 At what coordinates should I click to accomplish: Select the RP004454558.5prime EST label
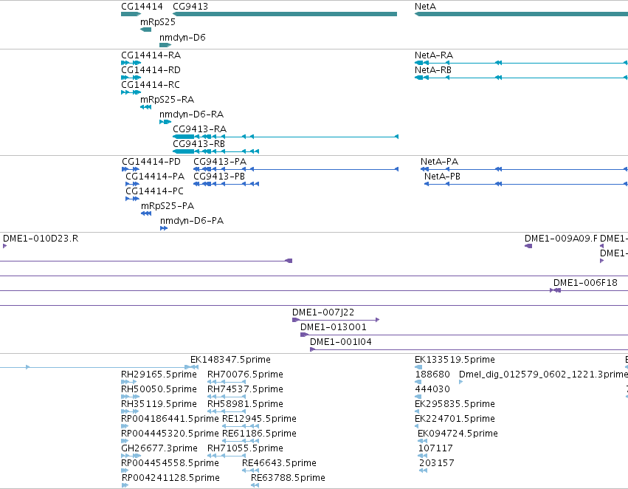pyautogui.click(x=170, y=463)
